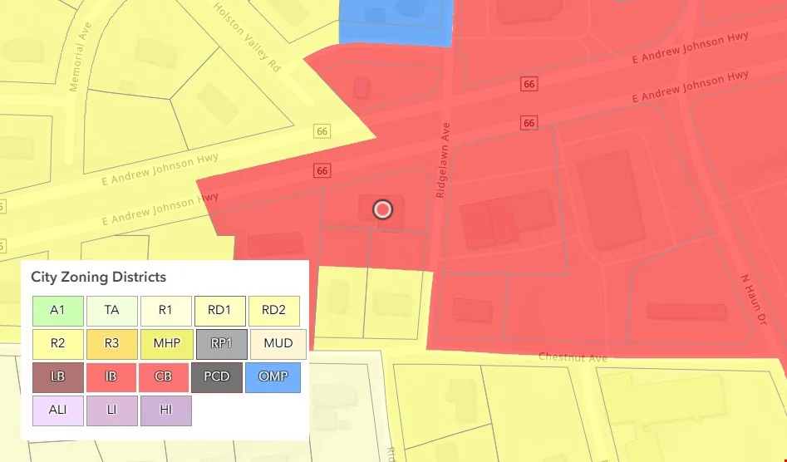Click the blue OMP legend swatch

click(273, 377)
